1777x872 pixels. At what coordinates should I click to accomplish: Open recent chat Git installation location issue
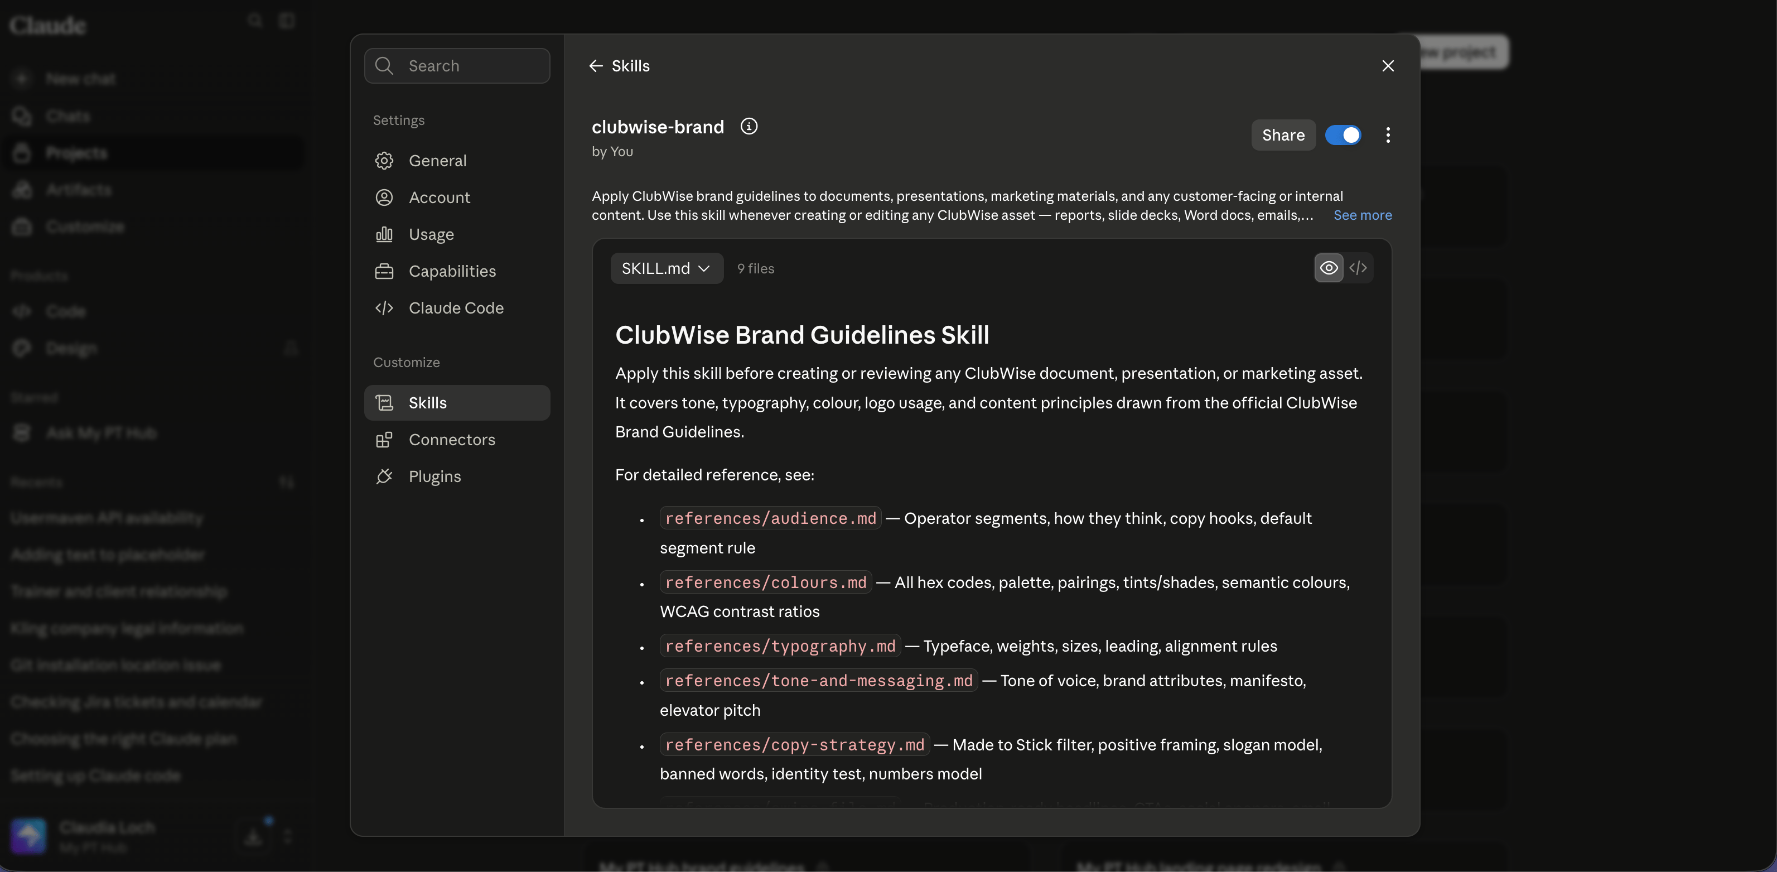[x=116, y=665]
